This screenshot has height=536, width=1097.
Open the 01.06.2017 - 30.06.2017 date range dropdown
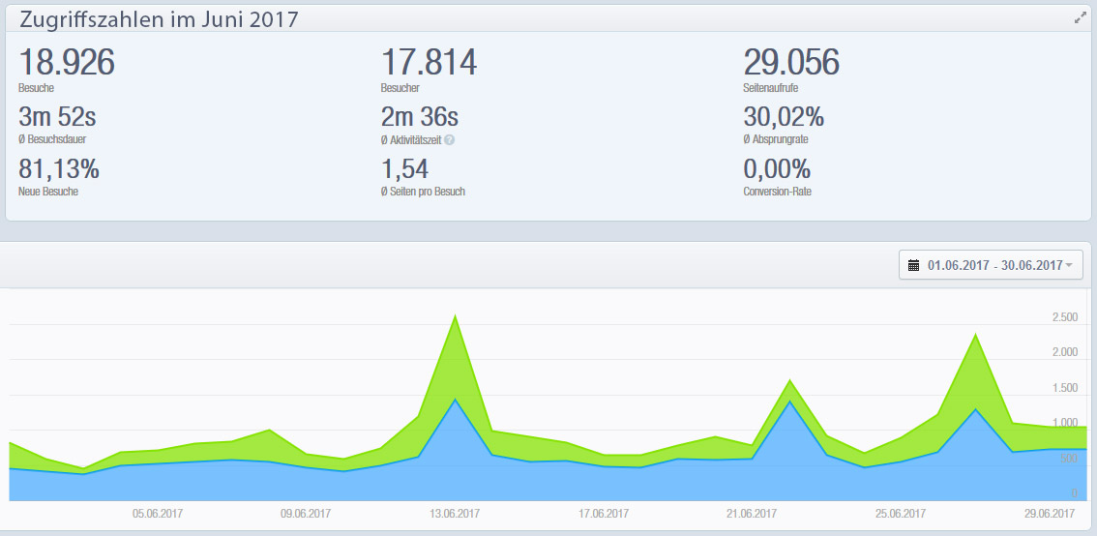tap(993, 265)
